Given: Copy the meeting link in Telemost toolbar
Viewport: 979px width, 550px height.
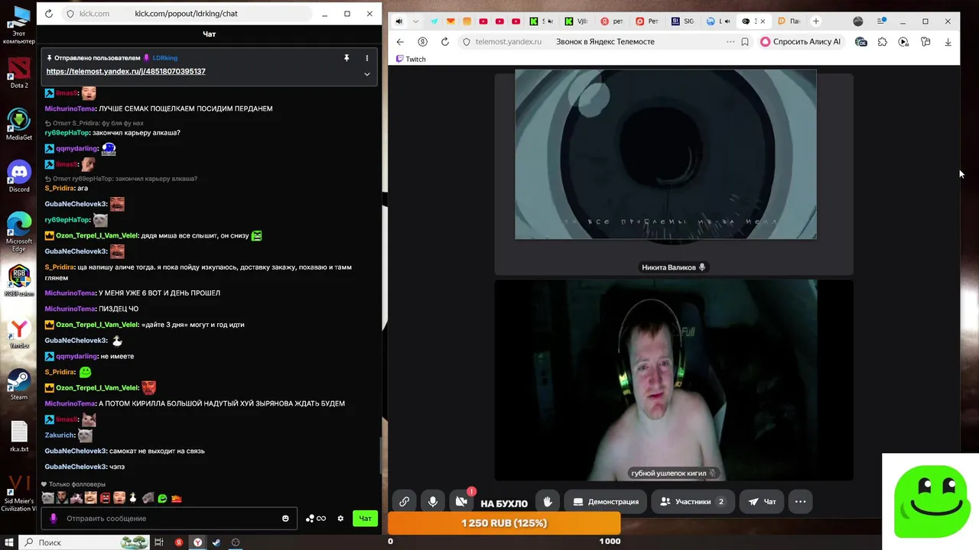Looking at the screenshot, I should coord(404,502).
